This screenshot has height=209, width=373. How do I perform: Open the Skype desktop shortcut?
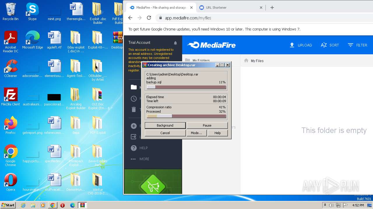tap(32, 12)
